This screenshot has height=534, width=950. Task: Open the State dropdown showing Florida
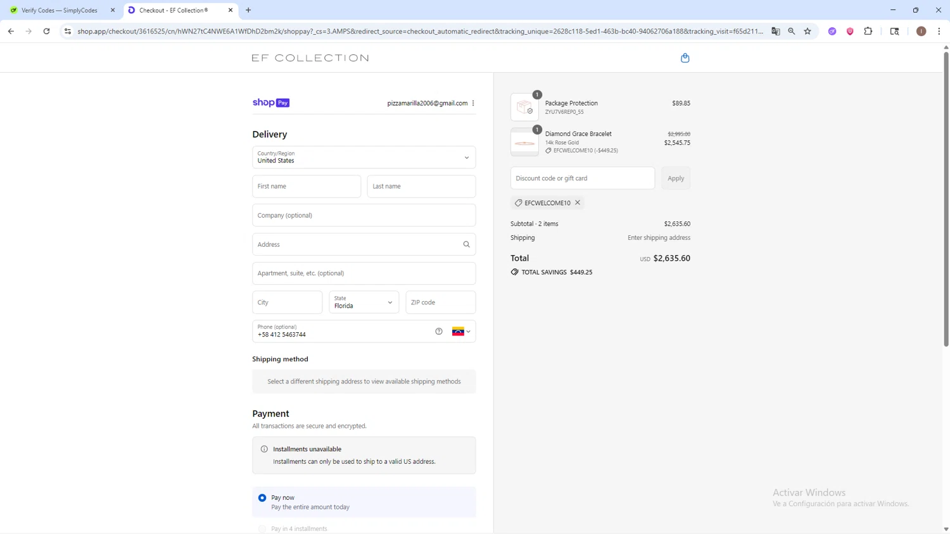pos(364,302)
